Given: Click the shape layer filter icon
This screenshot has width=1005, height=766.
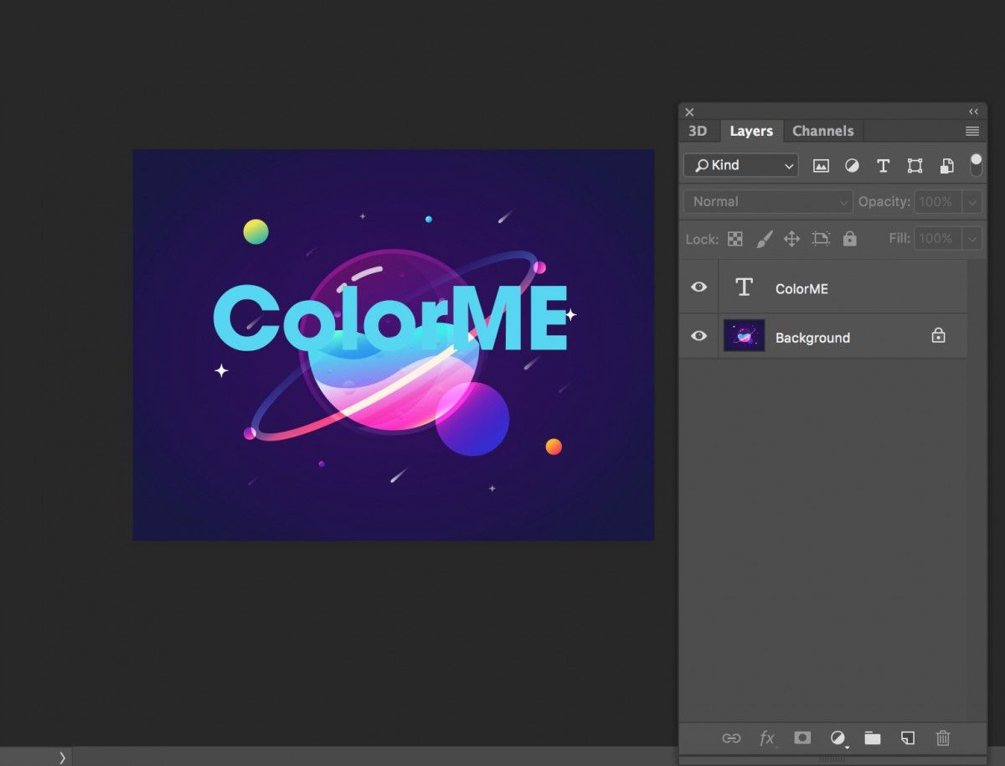Looking at the screenshot, I should click(915, 166).
